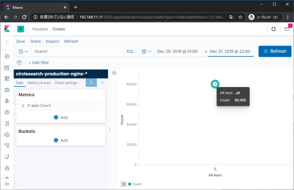
Task: Open Discover from the side navigation
Action: [x=7, y=56]
